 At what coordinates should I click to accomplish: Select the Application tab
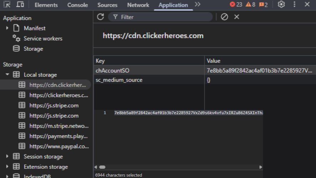point(173,5)
